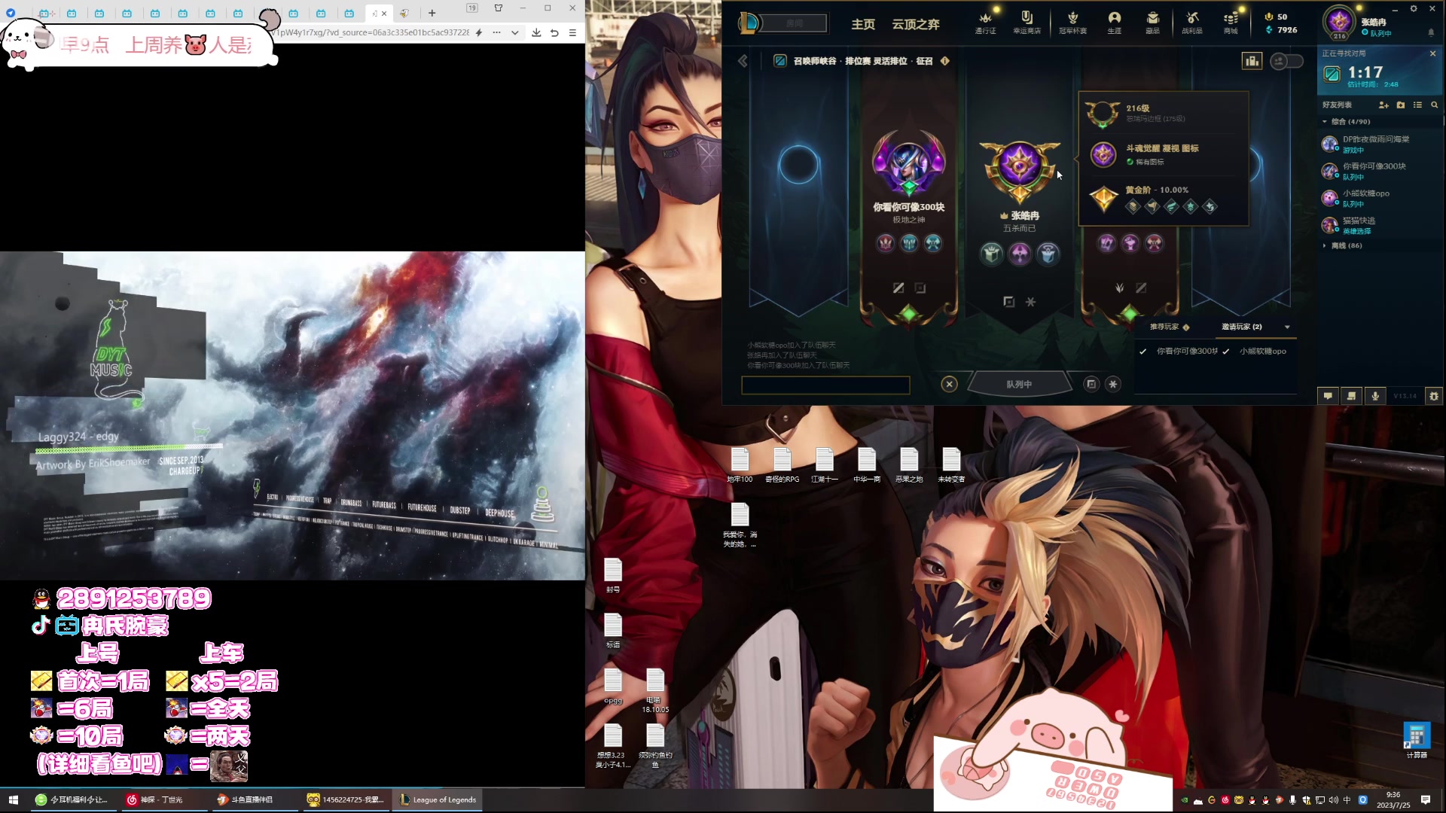Open the 冠军杯赛 Clash icon
The width and height of the screenshot is (1446, 813).
point(1073,22)
